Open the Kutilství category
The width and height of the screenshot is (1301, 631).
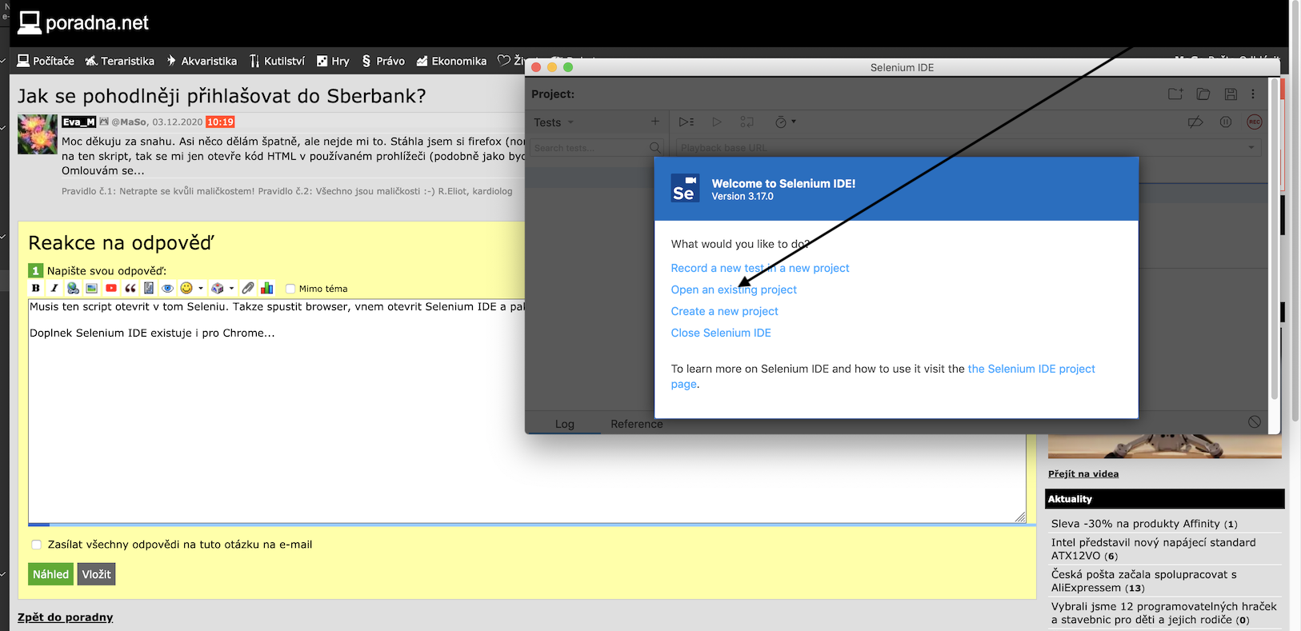click(277, 61)
